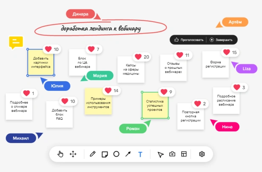Open the yellow comment bubble

[x=16, y=42]
